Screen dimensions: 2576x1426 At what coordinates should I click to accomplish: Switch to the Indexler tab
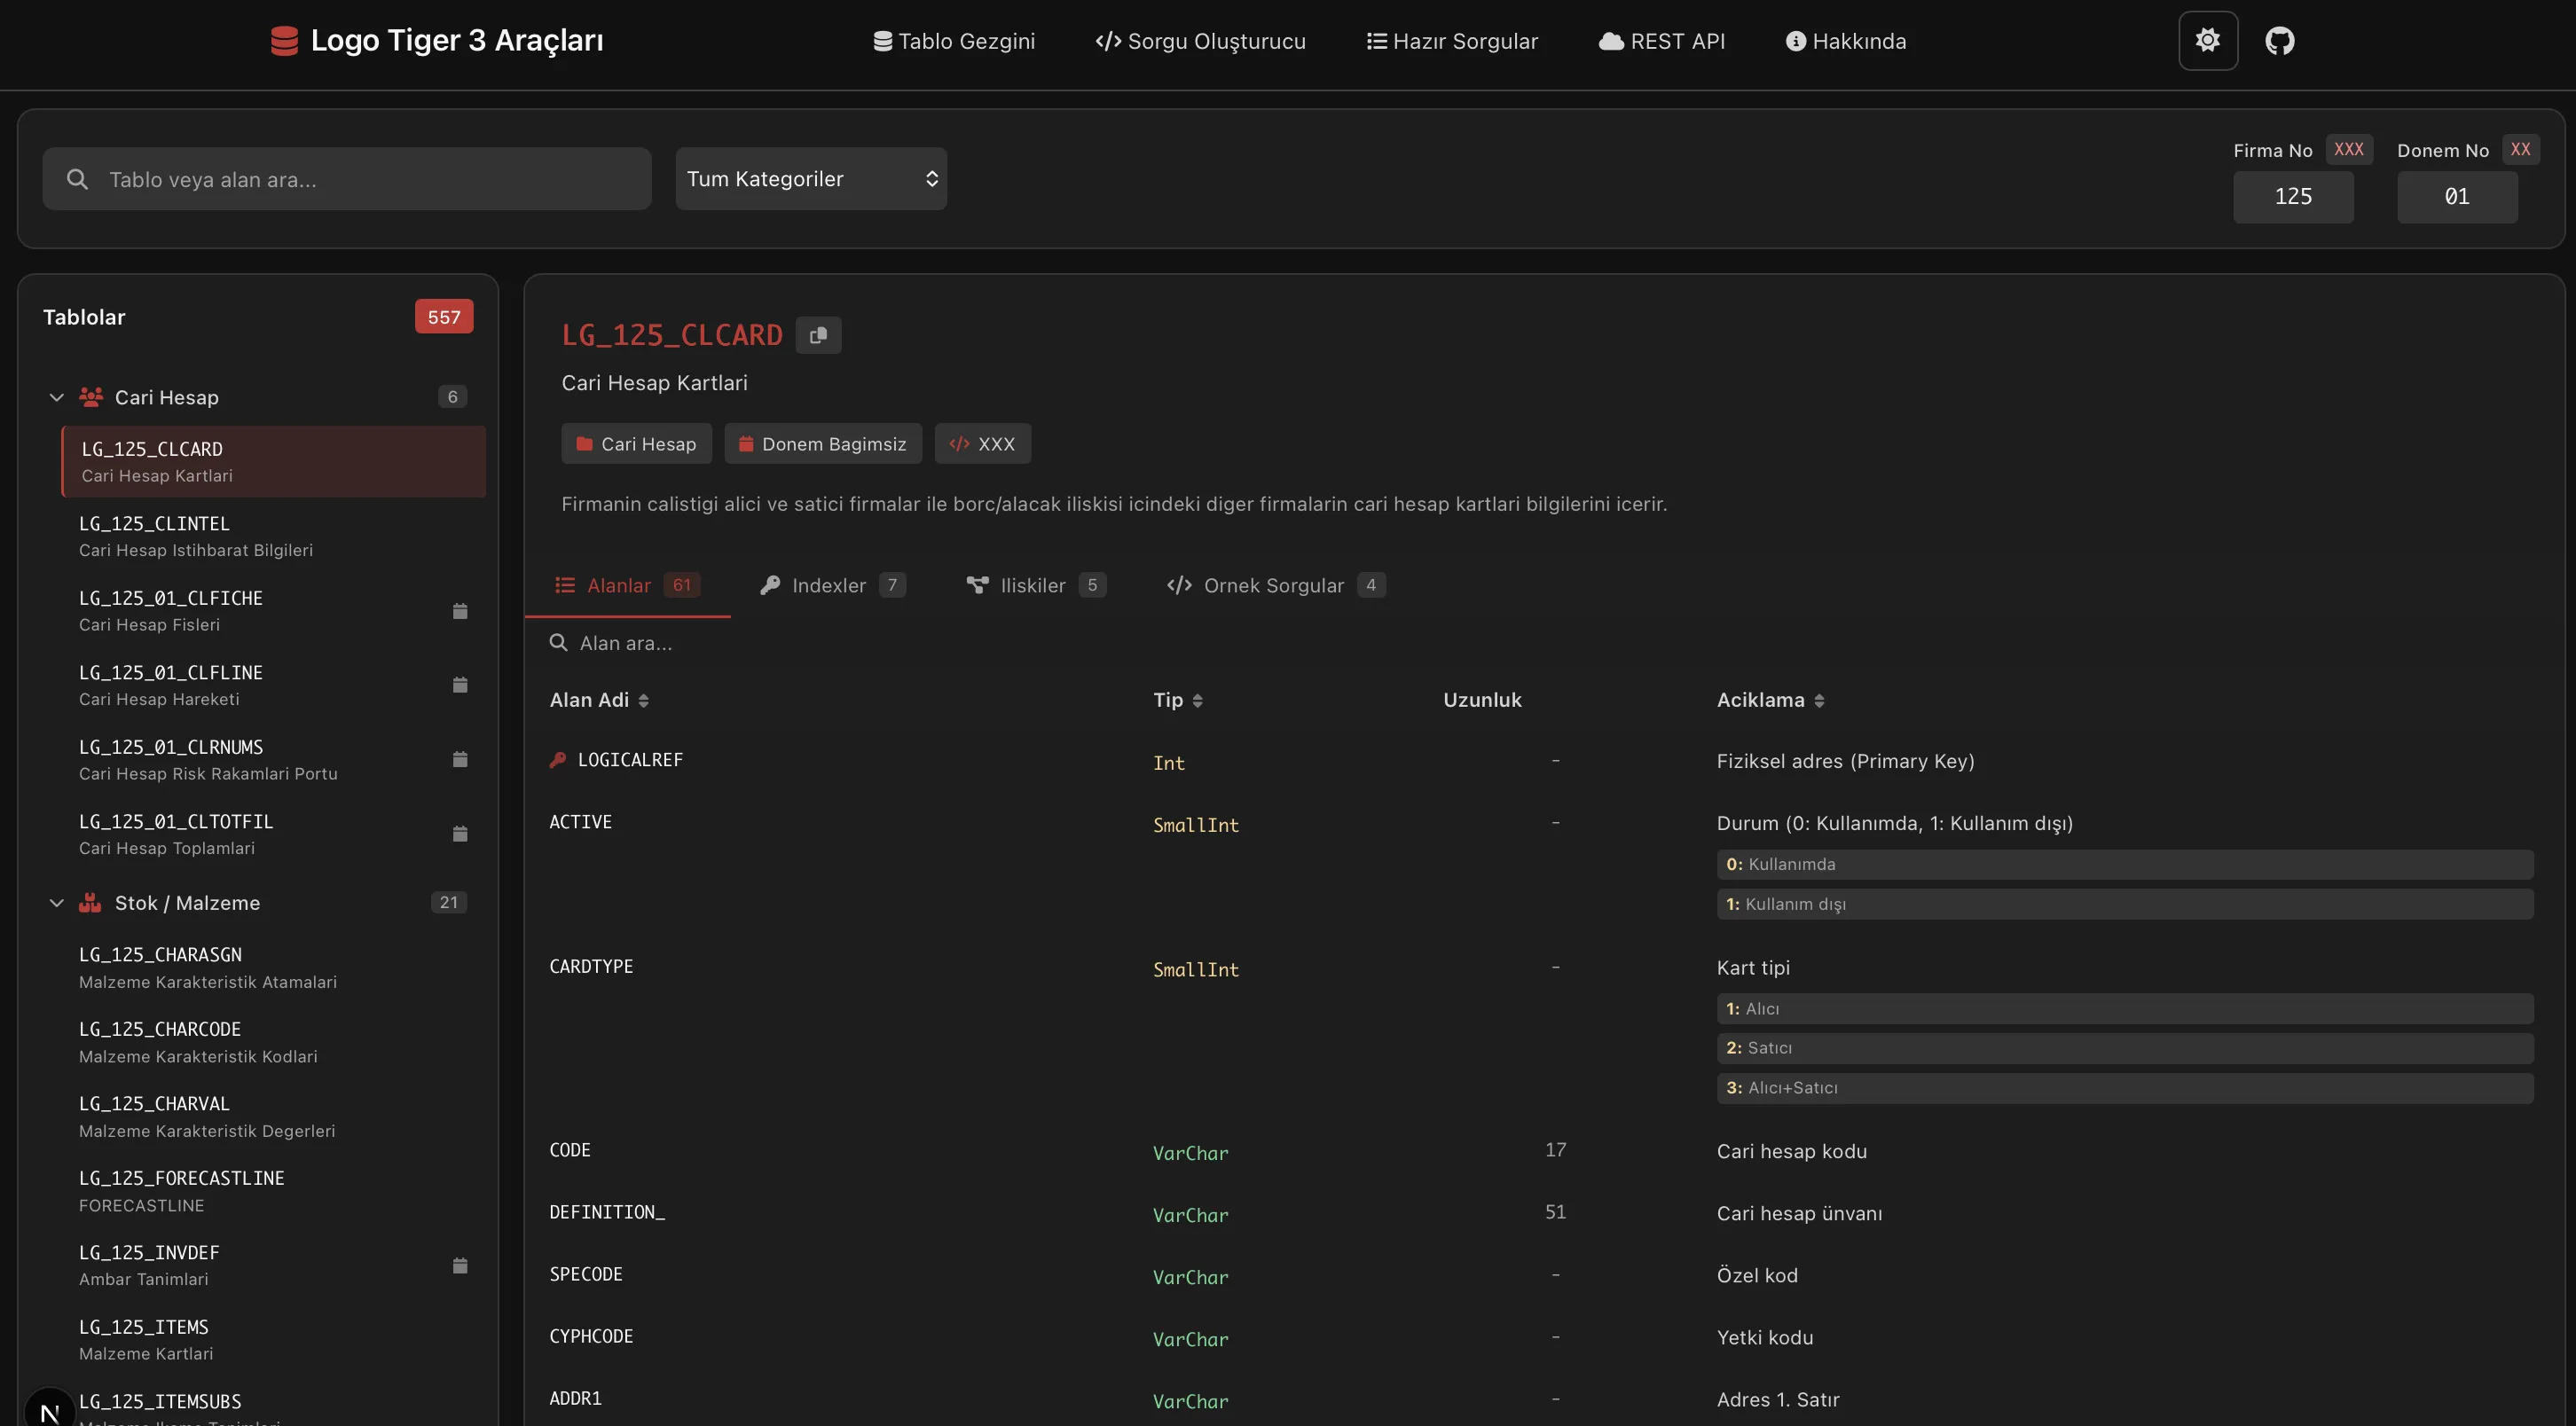(830, 585)
